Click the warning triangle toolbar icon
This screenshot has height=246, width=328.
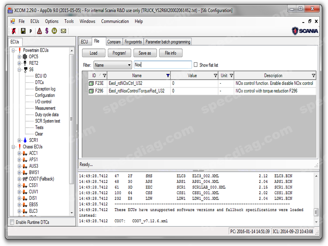pyautogui.click(x=39, y=31)
